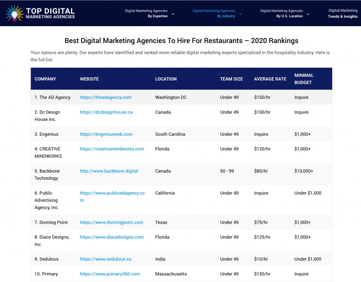Click the 'California' location cell
This screenshot has width=361, height=282.
tap(165, 193)
